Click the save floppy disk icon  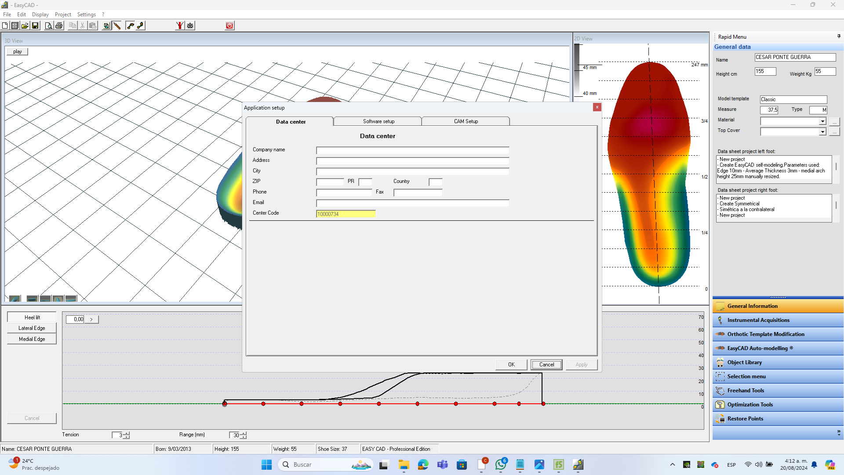tap(36, 26)
